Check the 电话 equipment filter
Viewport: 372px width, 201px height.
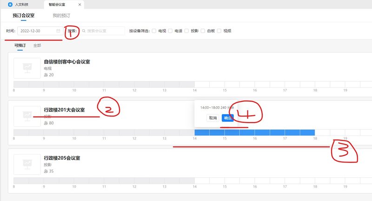[170, 31]
